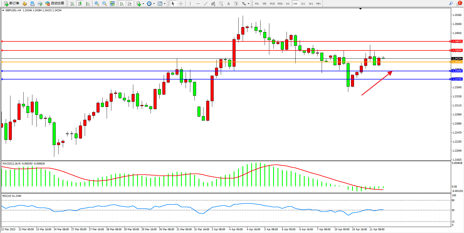The width and height of the screenshot is (464, 233).
Task: Click the search magnifier icon
Action: click(x=451, y=4)
